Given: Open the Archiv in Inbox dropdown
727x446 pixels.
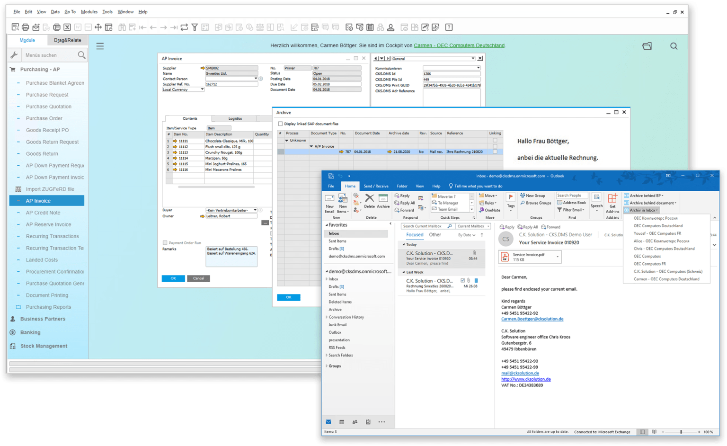Looking at the screenshot, I should (642, 210).
